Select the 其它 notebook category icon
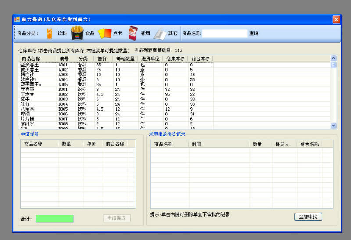Viewport: 351px width, 240px height. 160,33
